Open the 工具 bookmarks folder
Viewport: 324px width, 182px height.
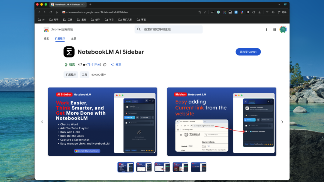(x=68, y=19)
